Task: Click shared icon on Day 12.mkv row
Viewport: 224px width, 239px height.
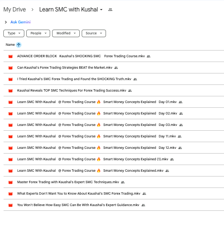Action: (180, 148)
